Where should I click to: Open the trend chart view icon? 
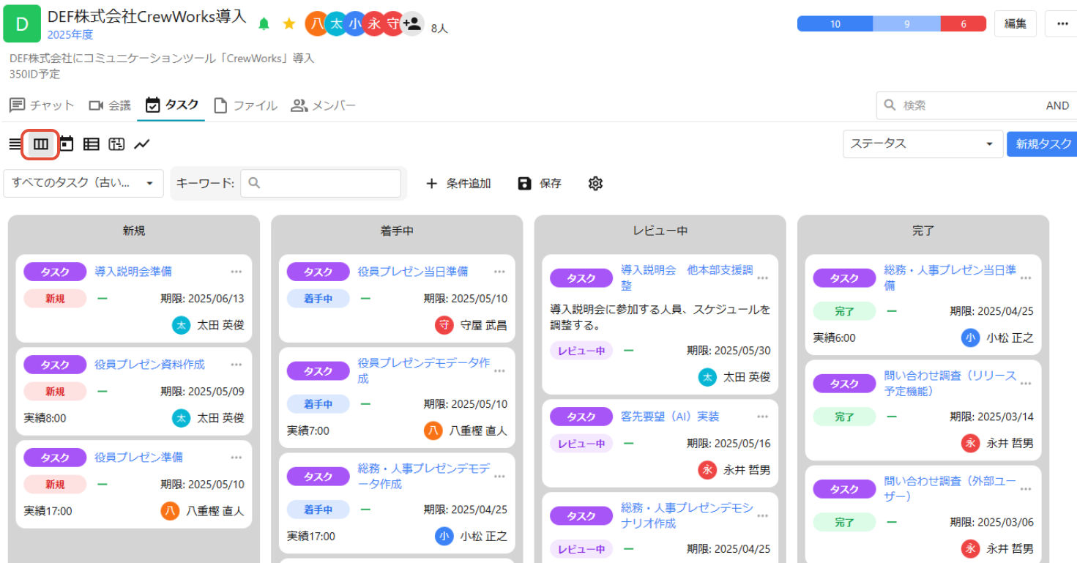pyautogui.click(x=142, y=144)
